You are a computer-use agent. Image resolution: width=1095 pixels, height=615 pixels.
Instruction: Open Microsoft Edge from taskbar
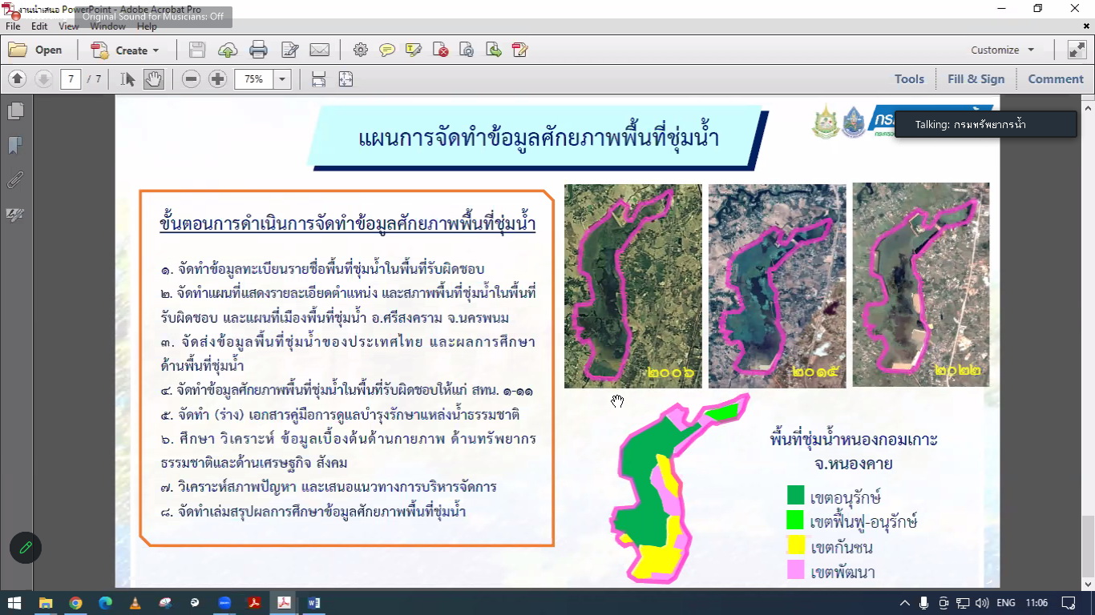click(105, 603)
